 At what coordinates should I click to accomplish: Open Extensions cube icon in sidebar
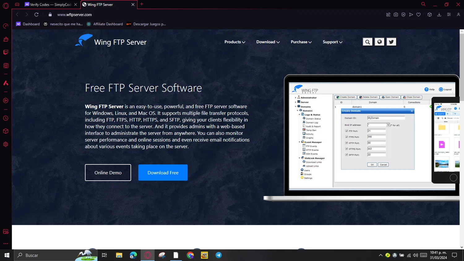6,131
